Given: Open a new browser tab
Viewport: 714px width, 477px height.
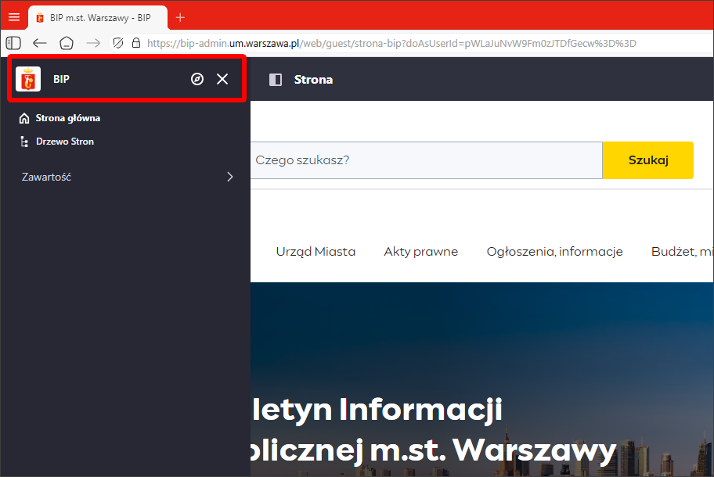Looking at the screenshot, I should point(180,17).
